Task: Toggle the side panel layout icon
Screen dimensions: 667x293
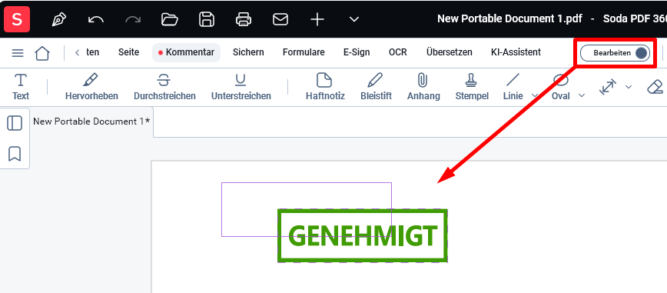Action: [15, 123]
